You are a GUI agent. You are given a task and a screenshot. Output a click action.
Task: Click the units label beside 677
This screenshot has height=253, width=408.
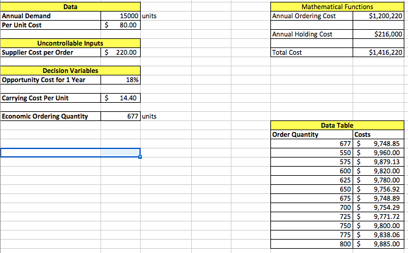pyautogui.click(x=149, y=116)
